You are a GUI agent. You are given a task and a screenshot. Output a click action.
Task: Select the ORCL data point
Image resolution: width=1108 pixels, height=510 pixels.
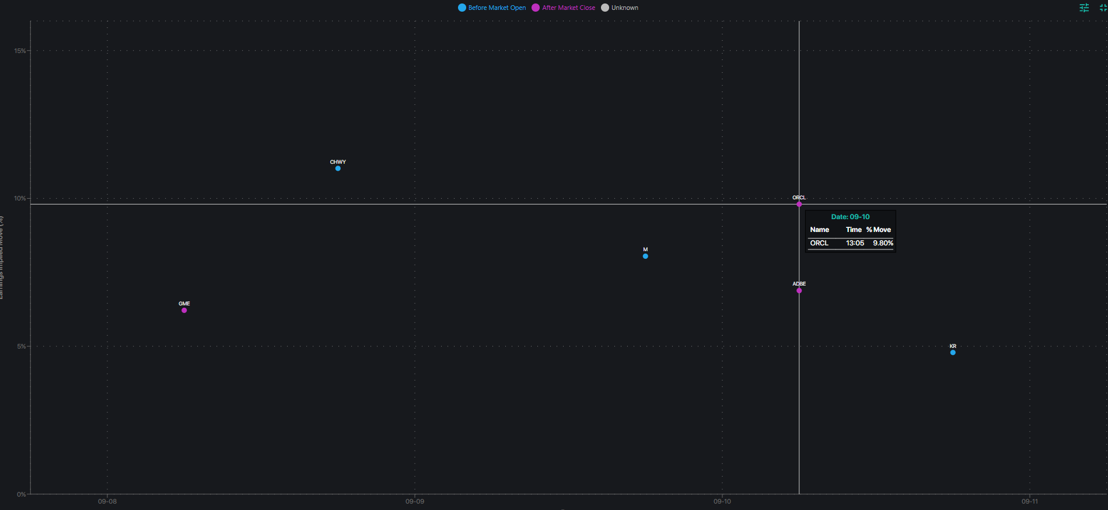coord(799,204)
